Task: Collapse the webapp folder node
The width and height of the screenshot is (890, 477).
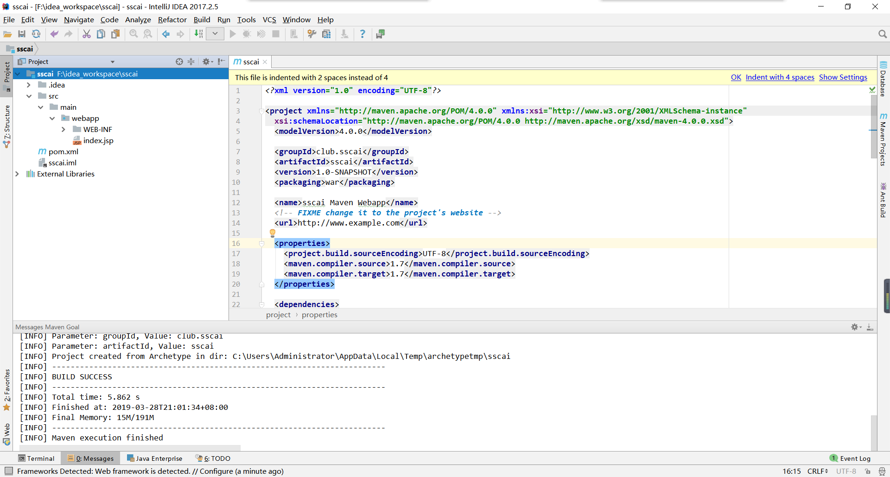Action: [x=52, y=118]
